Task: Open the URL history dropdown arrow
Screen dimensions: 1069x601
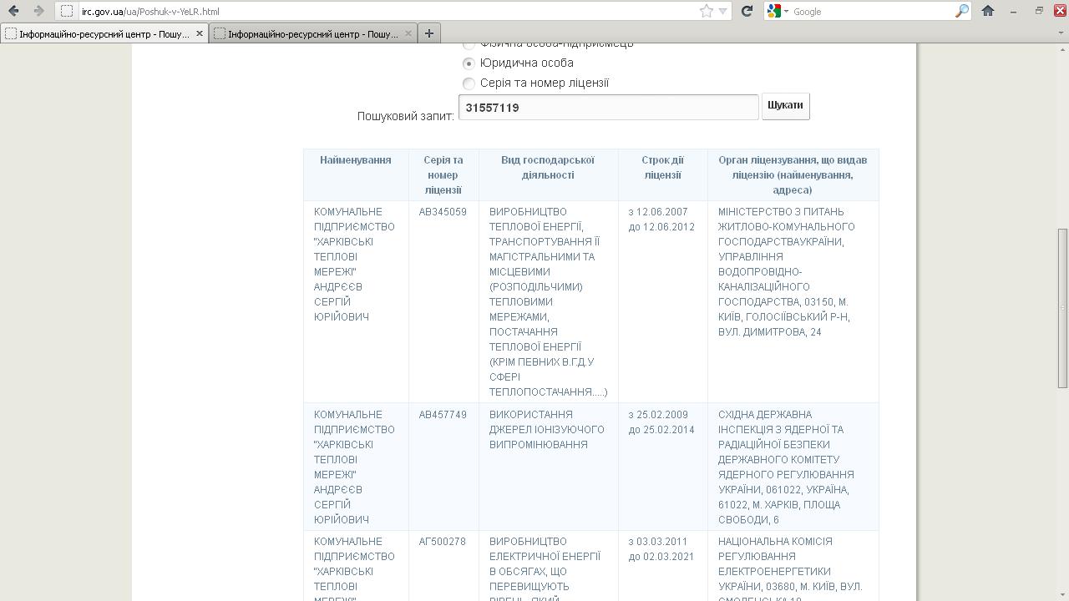Action: pyautogui.click(x=723, y=11)
